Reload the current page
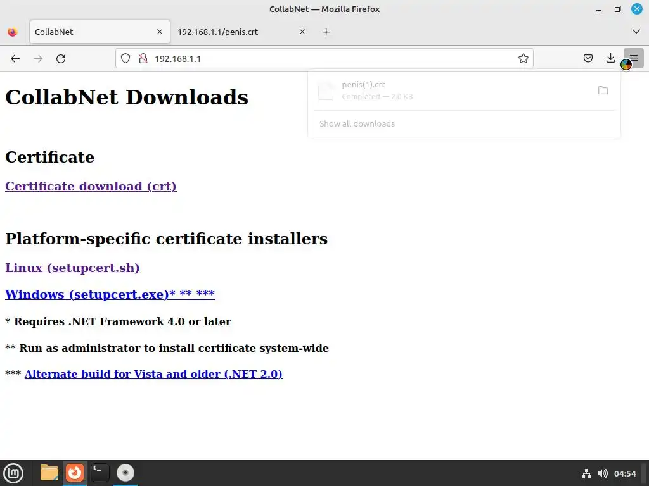Viewport: 649px width, 486px height. 61,59
